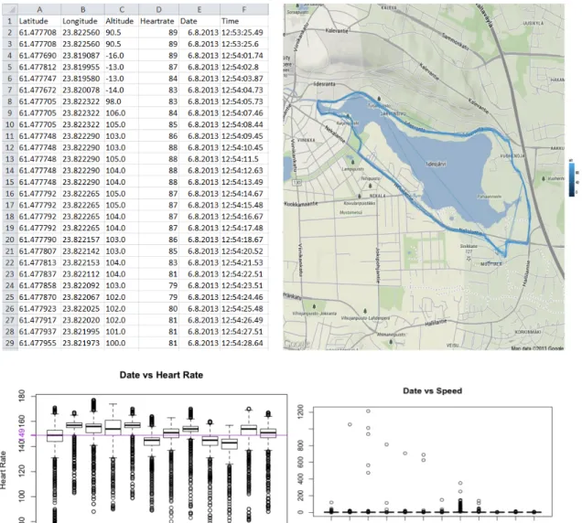Image resolution: width=582 pixels, height=523 pixels.
Task: Select row 29 header
Action: (10, 343)
